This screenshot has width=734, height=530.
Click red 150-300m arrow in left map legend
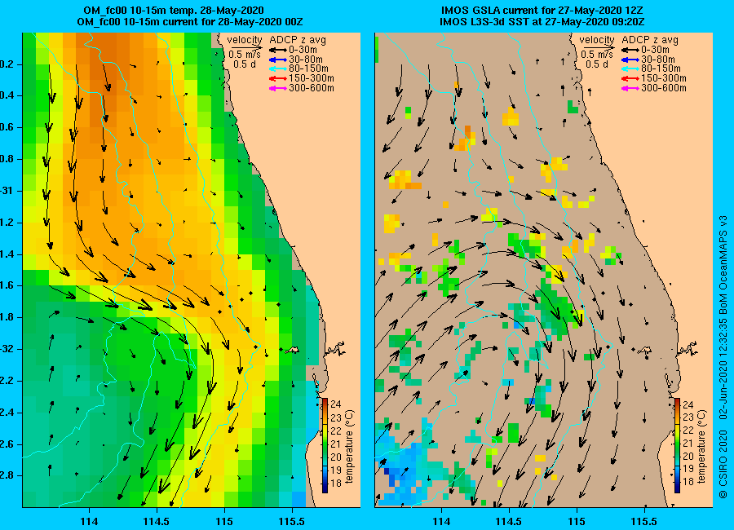tap(277, 78)
